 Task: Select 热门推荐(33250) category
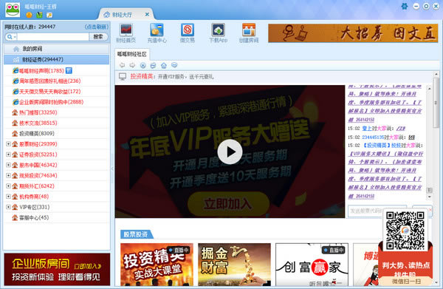coord(38,112)
